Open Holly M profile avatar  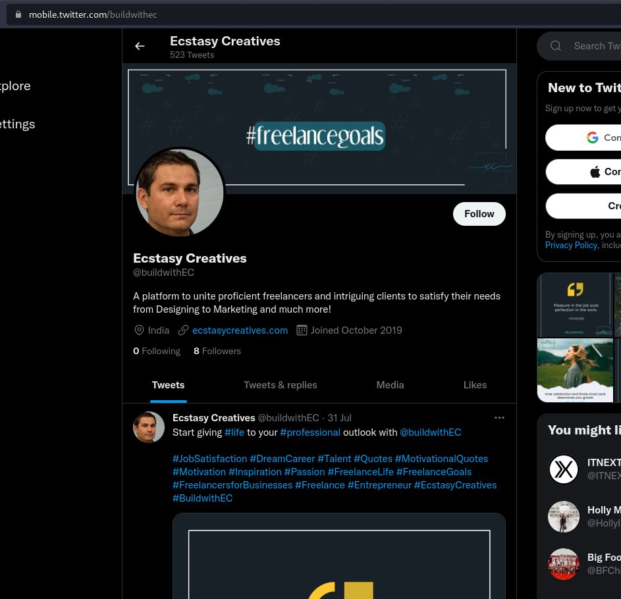pos(563,517)
